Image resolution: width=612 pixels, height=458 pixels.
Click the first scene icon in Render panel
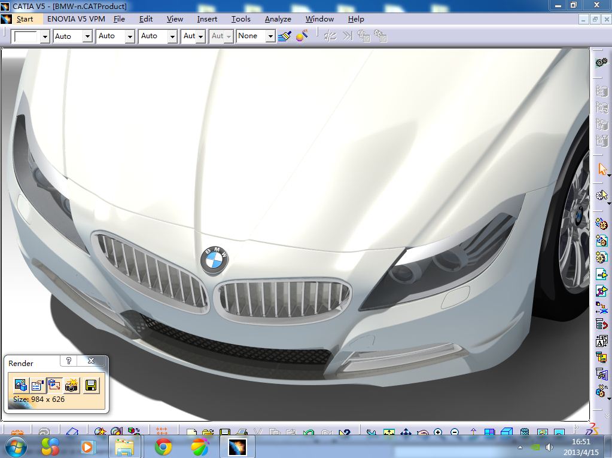pyautogui.click(x=21, y=385)
